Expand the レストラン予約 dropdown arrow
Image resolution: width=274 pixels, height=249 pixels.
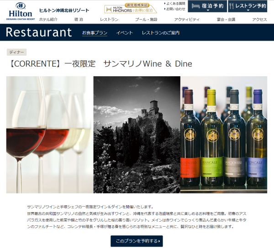coord(248,10)
